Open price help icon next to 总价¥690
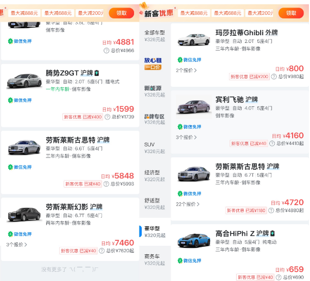310x281 pixels. (279, 277)
